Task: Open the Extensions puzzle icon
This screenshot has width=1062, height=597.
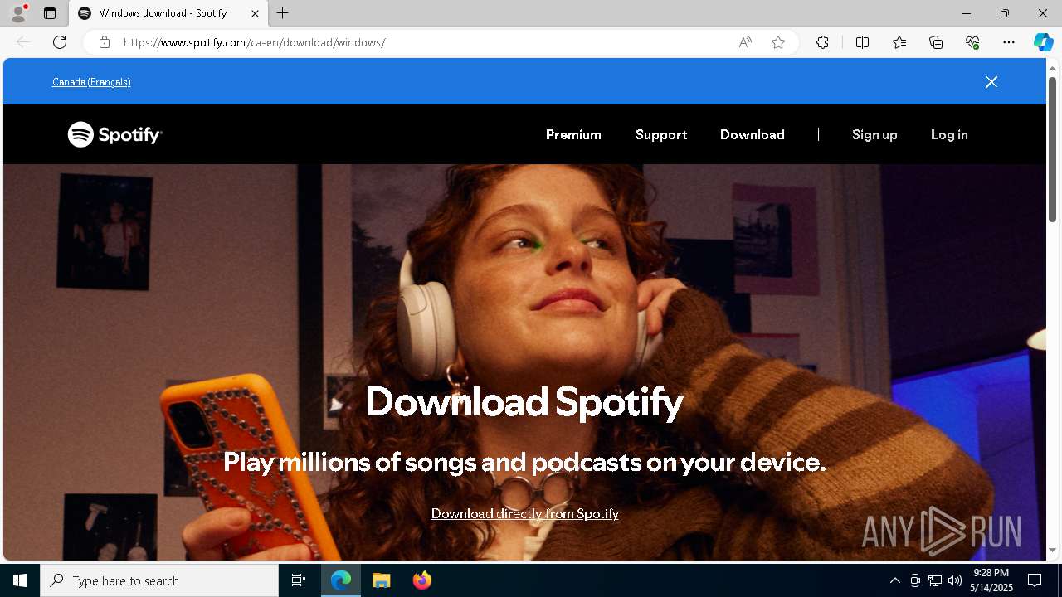Action: tap(822, 42)
